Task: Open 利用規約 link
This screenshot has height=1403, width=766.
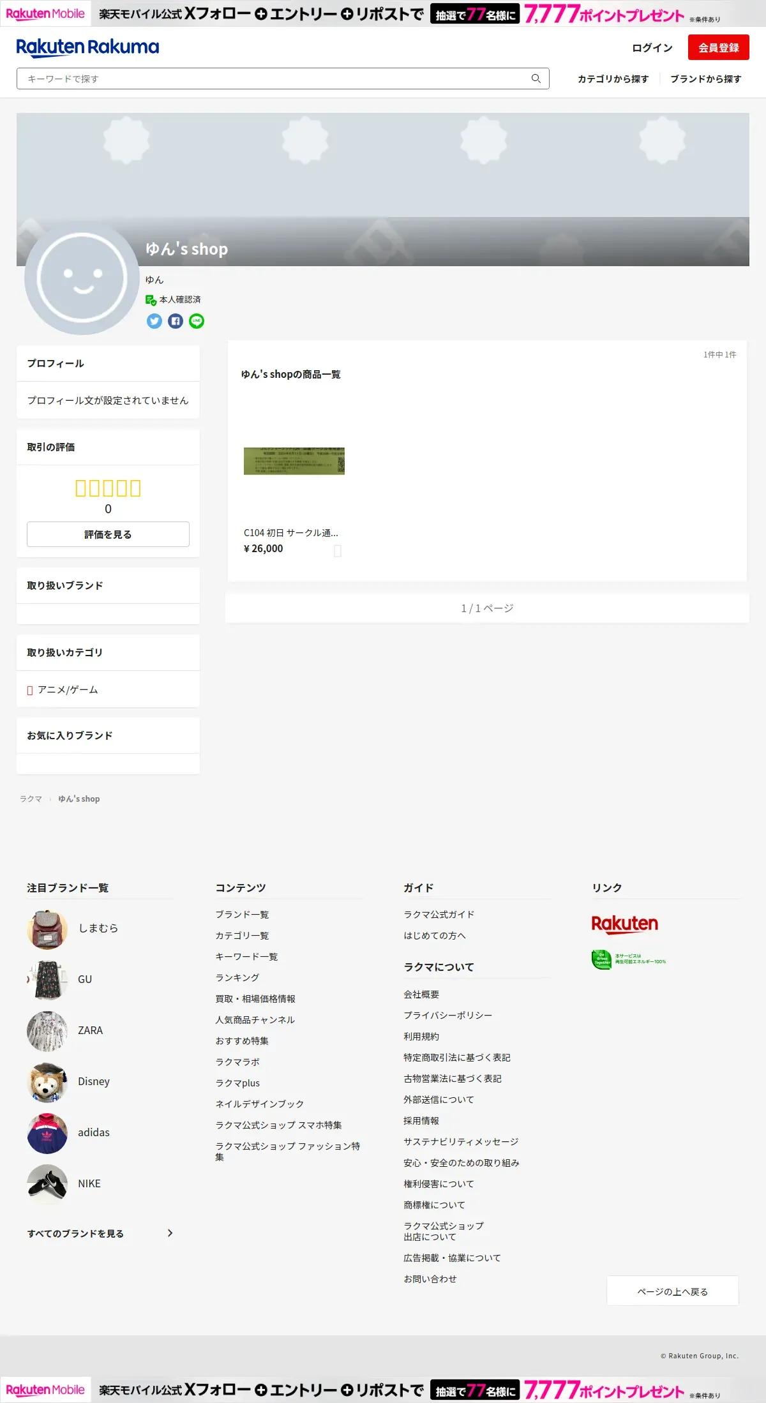Action: [x=421, y=1037]
